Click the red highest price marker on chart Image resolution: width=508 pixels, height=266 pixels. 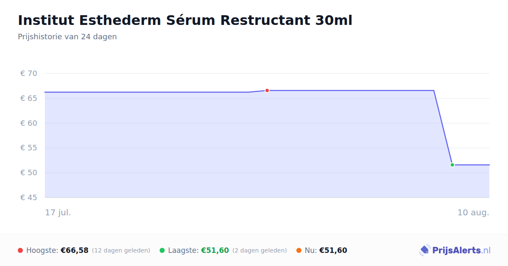click(267, 90)
